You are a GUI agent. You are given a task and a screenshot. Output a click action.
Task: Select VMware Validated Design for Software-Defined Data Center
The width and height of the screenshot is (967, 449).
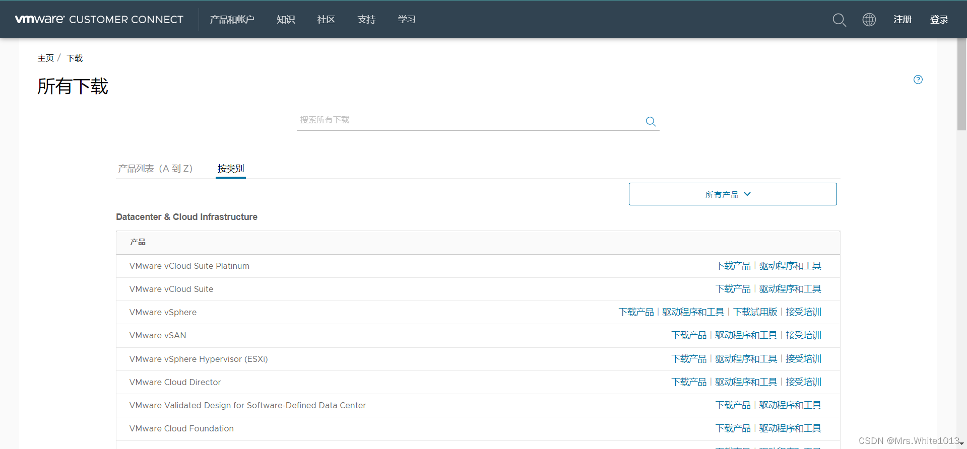tap(247, 405)
